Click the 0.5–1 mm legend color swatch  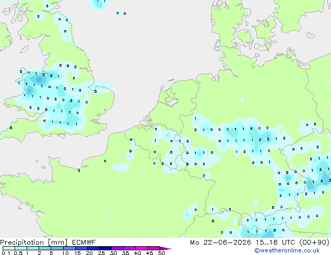[21, 248]
